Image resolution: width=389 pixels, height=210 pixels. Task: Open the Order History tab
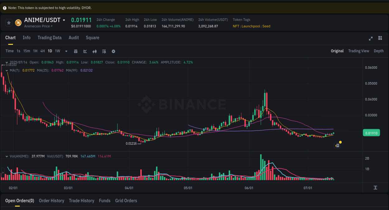pos(51,201)
